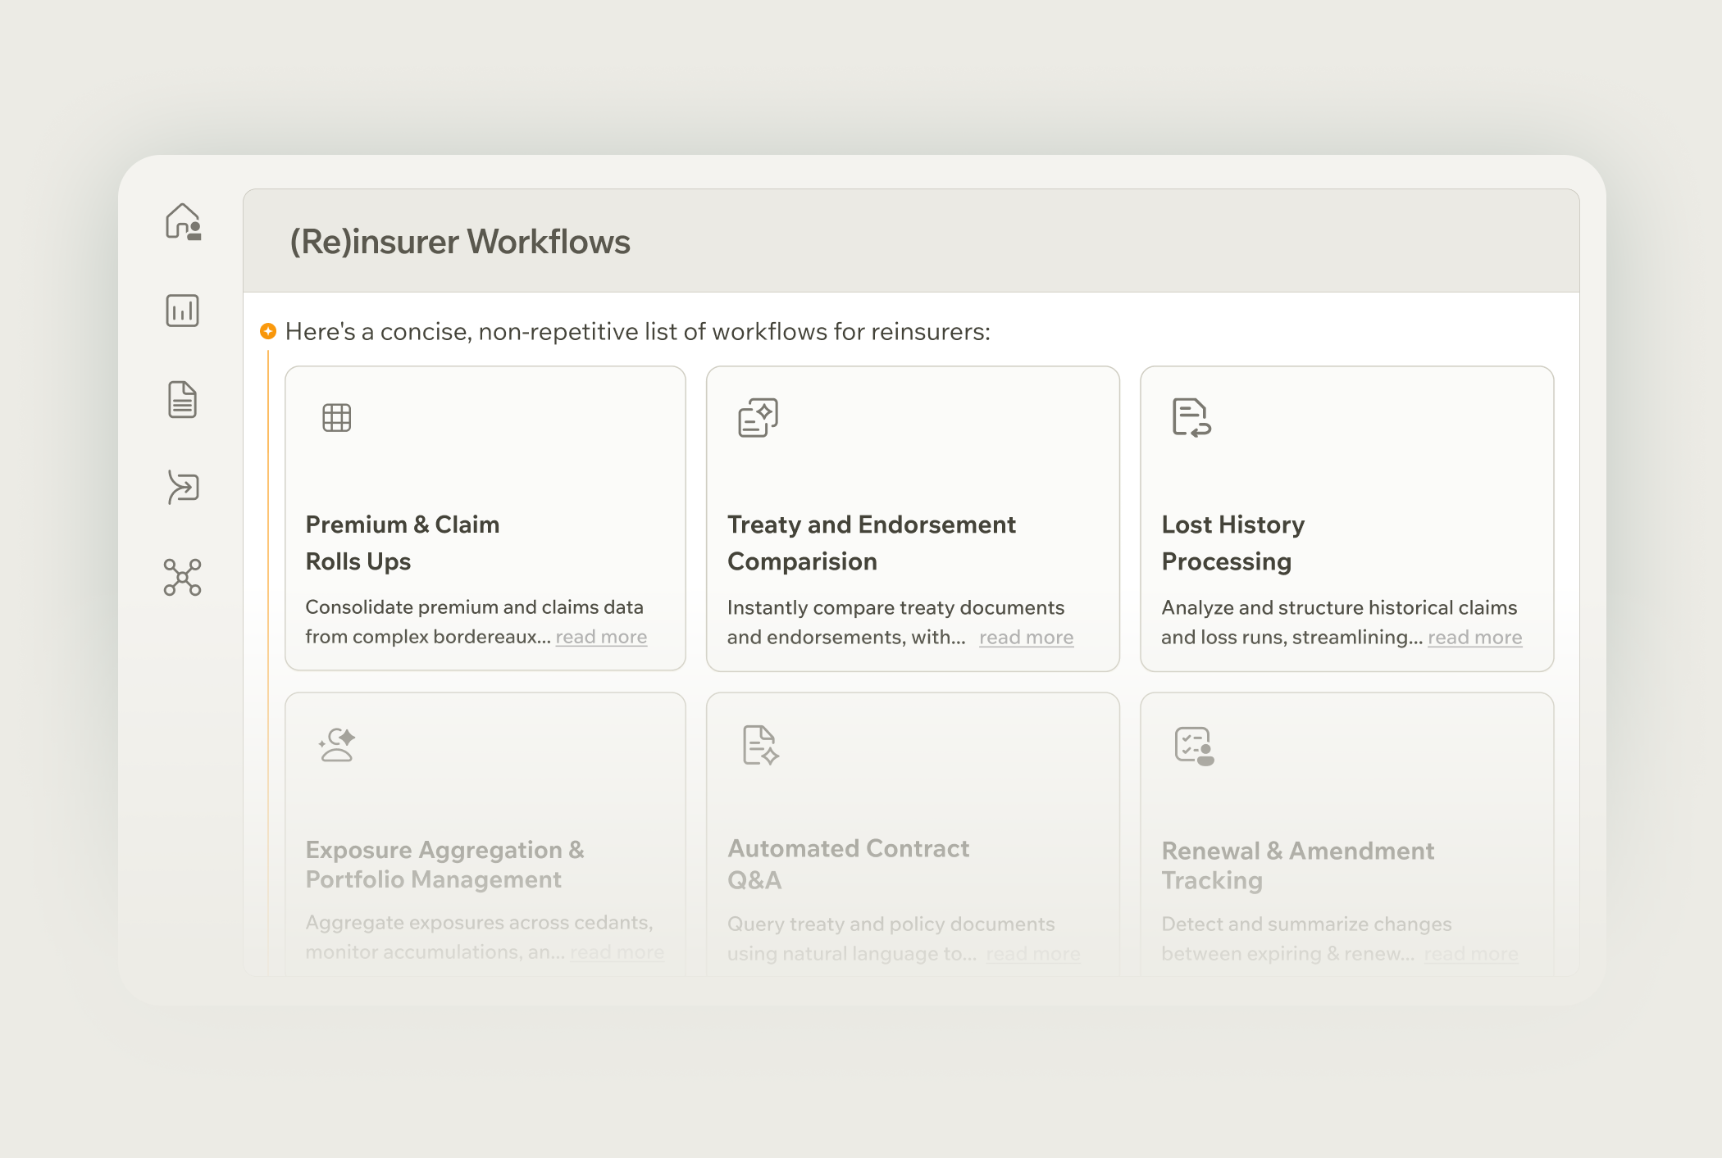Click the Lost History Processing document icon
1722x1158 pixels.
1191,418
